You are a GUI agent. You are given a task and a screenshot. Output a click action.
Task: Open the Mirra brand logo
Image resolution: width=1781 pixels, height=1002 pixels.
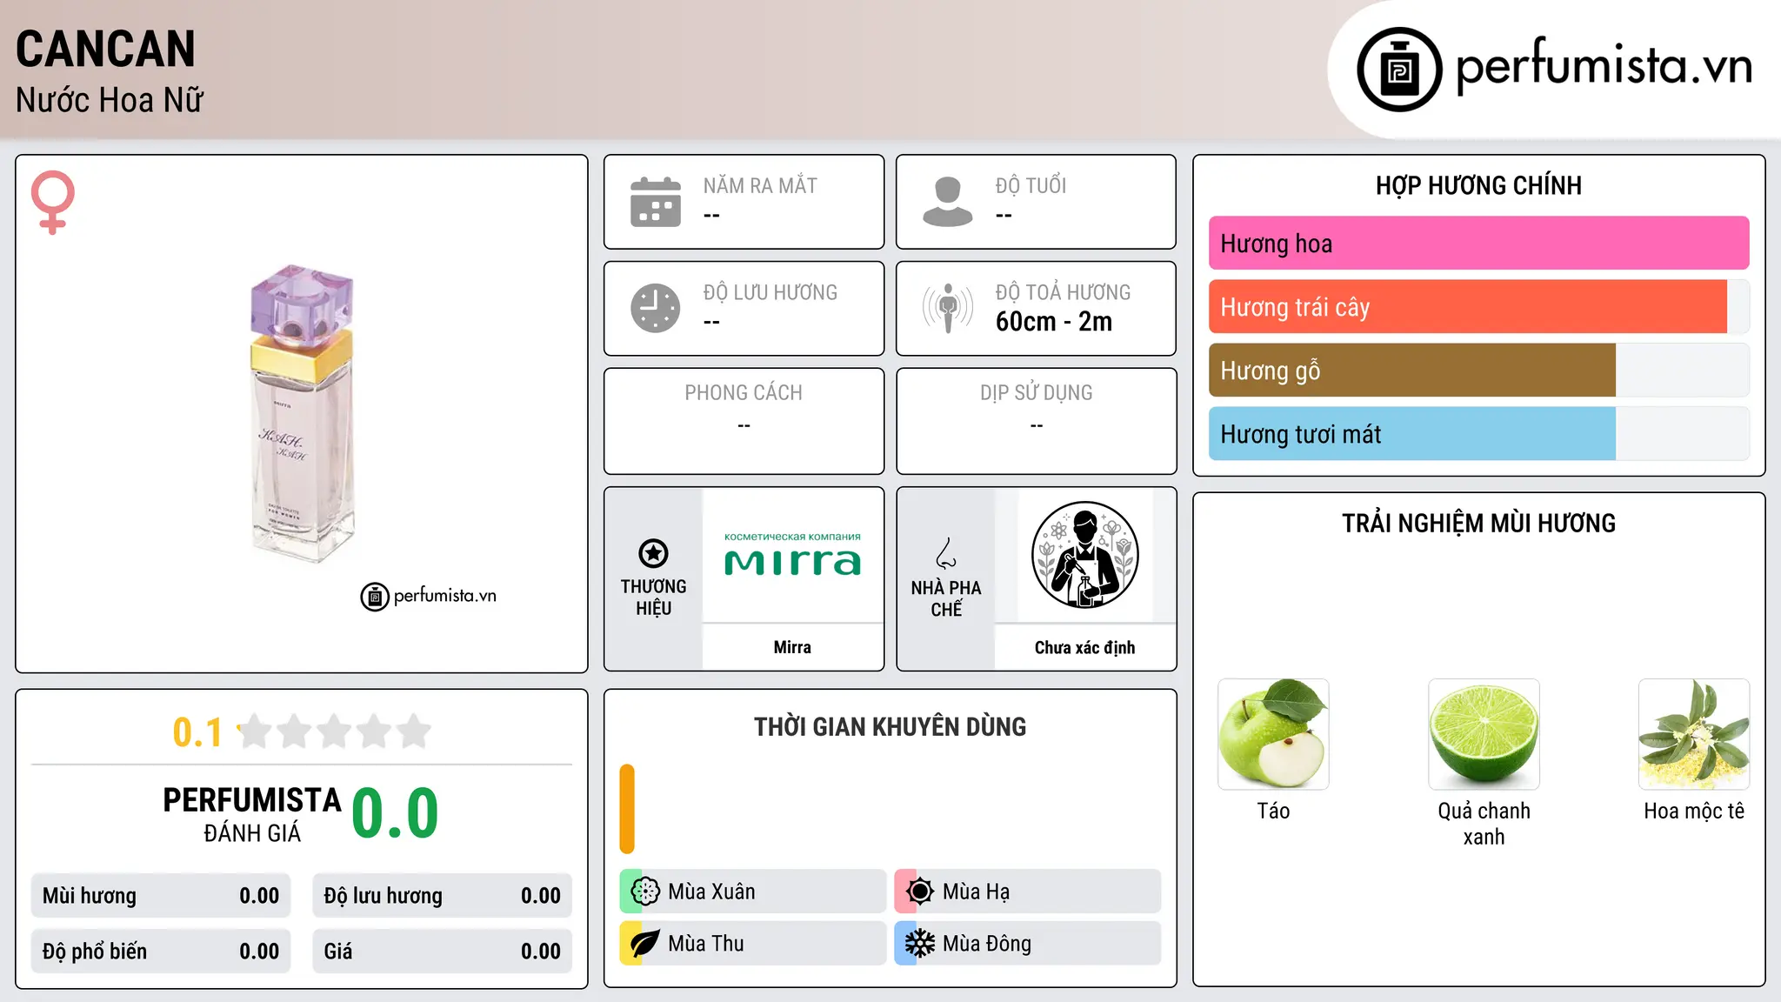[792, 555]
